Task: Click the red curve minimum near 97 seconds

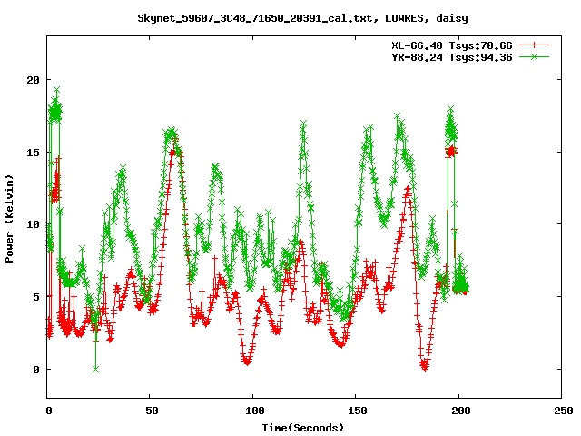Action: [x=247, y=362]
